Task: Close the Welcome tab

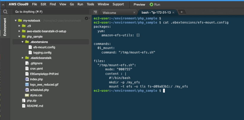Action: coord(134,12)
